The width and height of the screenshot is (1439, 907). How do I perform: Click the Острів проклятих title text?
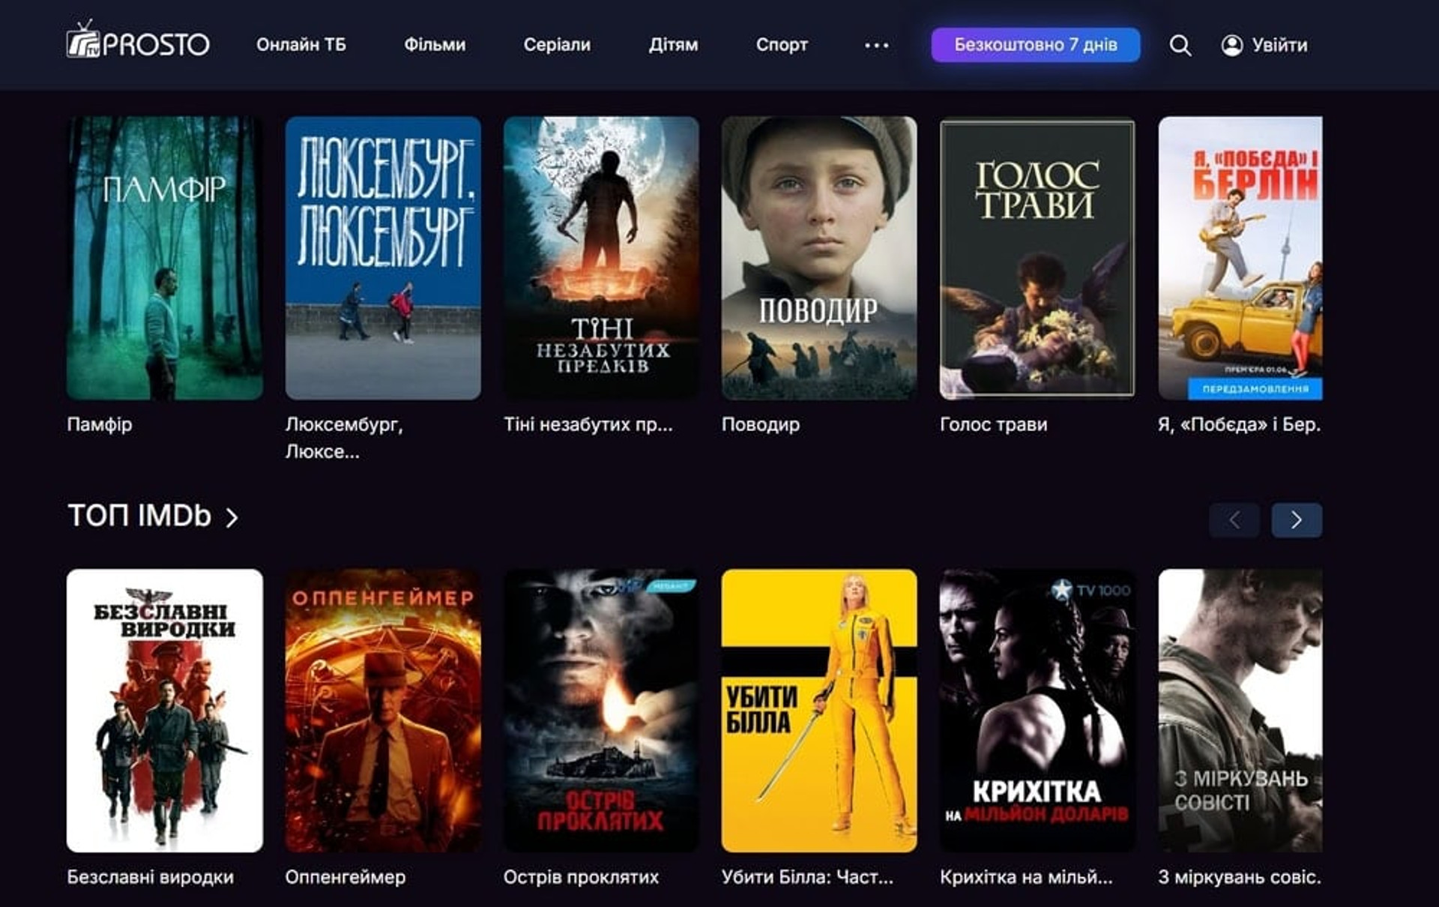[582, 877]
